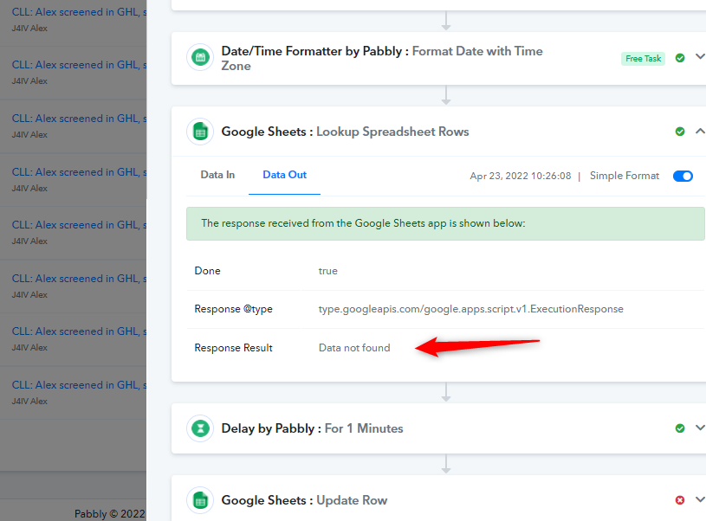This screenshot has height=521, width=706.
Task: Click the green Google Sheets response notice banner
Action: (x=445, y=223)
